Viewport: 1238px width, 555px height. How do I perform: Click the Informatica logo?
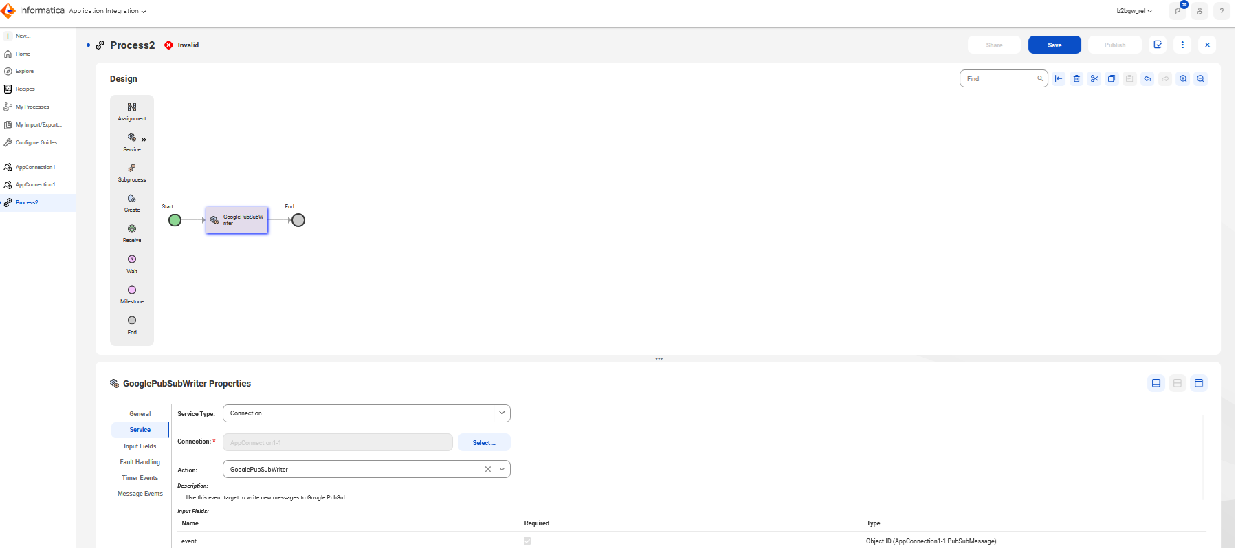point(33,10)
